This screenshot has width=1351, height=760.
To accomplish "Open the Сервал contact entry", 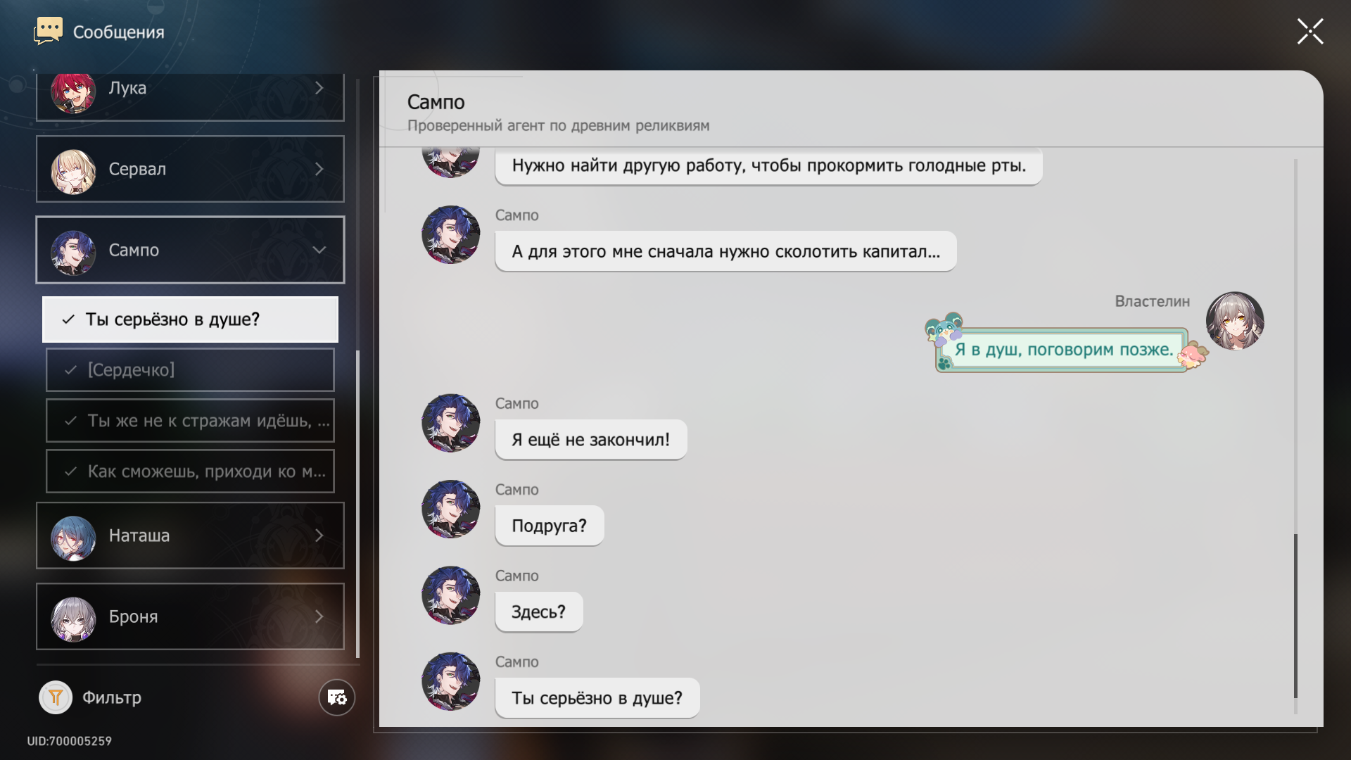I will coord(190,169).
